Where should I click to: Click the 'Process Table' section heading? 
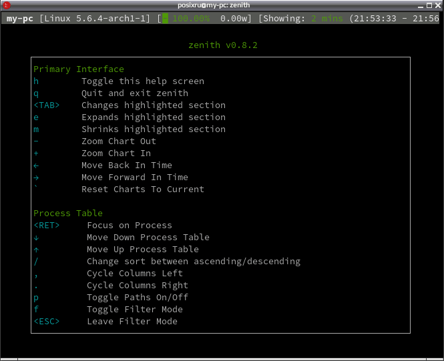[68, 214]
